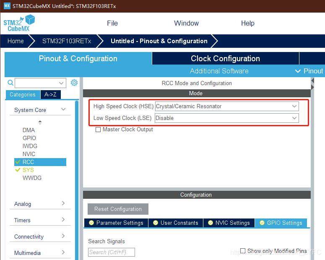Select the Categories tab
Image resolution: width=325 pixels, height=260 pixels.
pyautogui.click(x=23, y=94)
